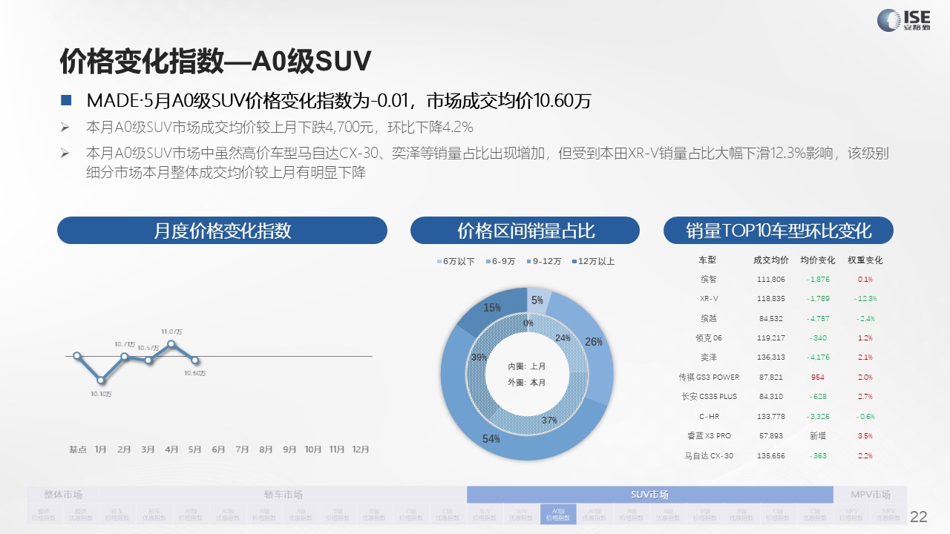Click the 传祺 GS3 POWER row model name

coord(709,377)
